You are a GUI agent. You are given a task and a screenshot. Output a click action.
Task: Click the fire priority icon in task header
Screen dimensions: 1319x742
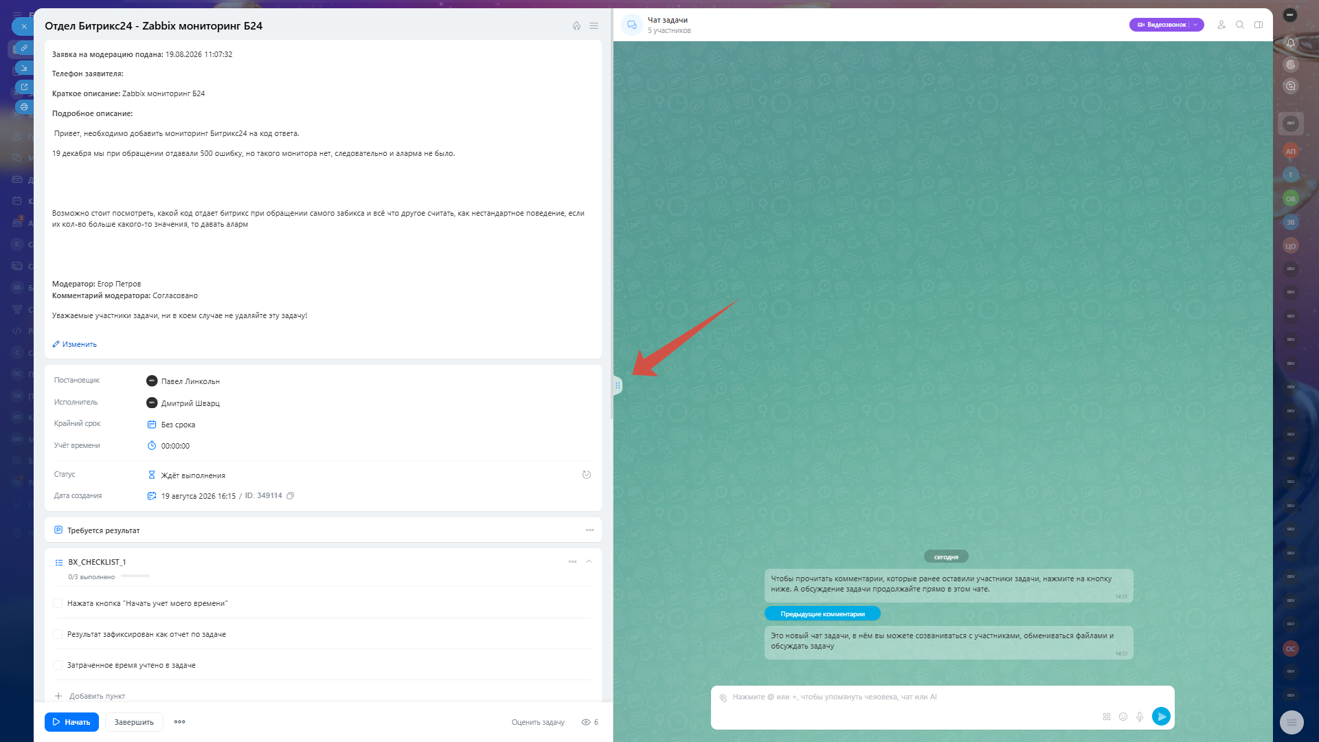[x=576, y=26]
